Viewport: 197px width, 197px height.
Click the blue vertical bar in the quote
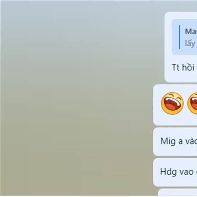tap(179, 37)
